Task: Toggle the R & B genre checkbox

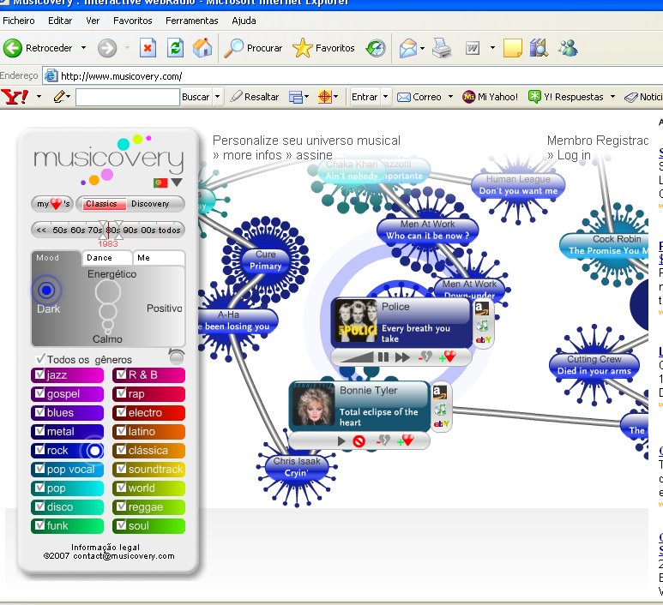Action: 121,374
